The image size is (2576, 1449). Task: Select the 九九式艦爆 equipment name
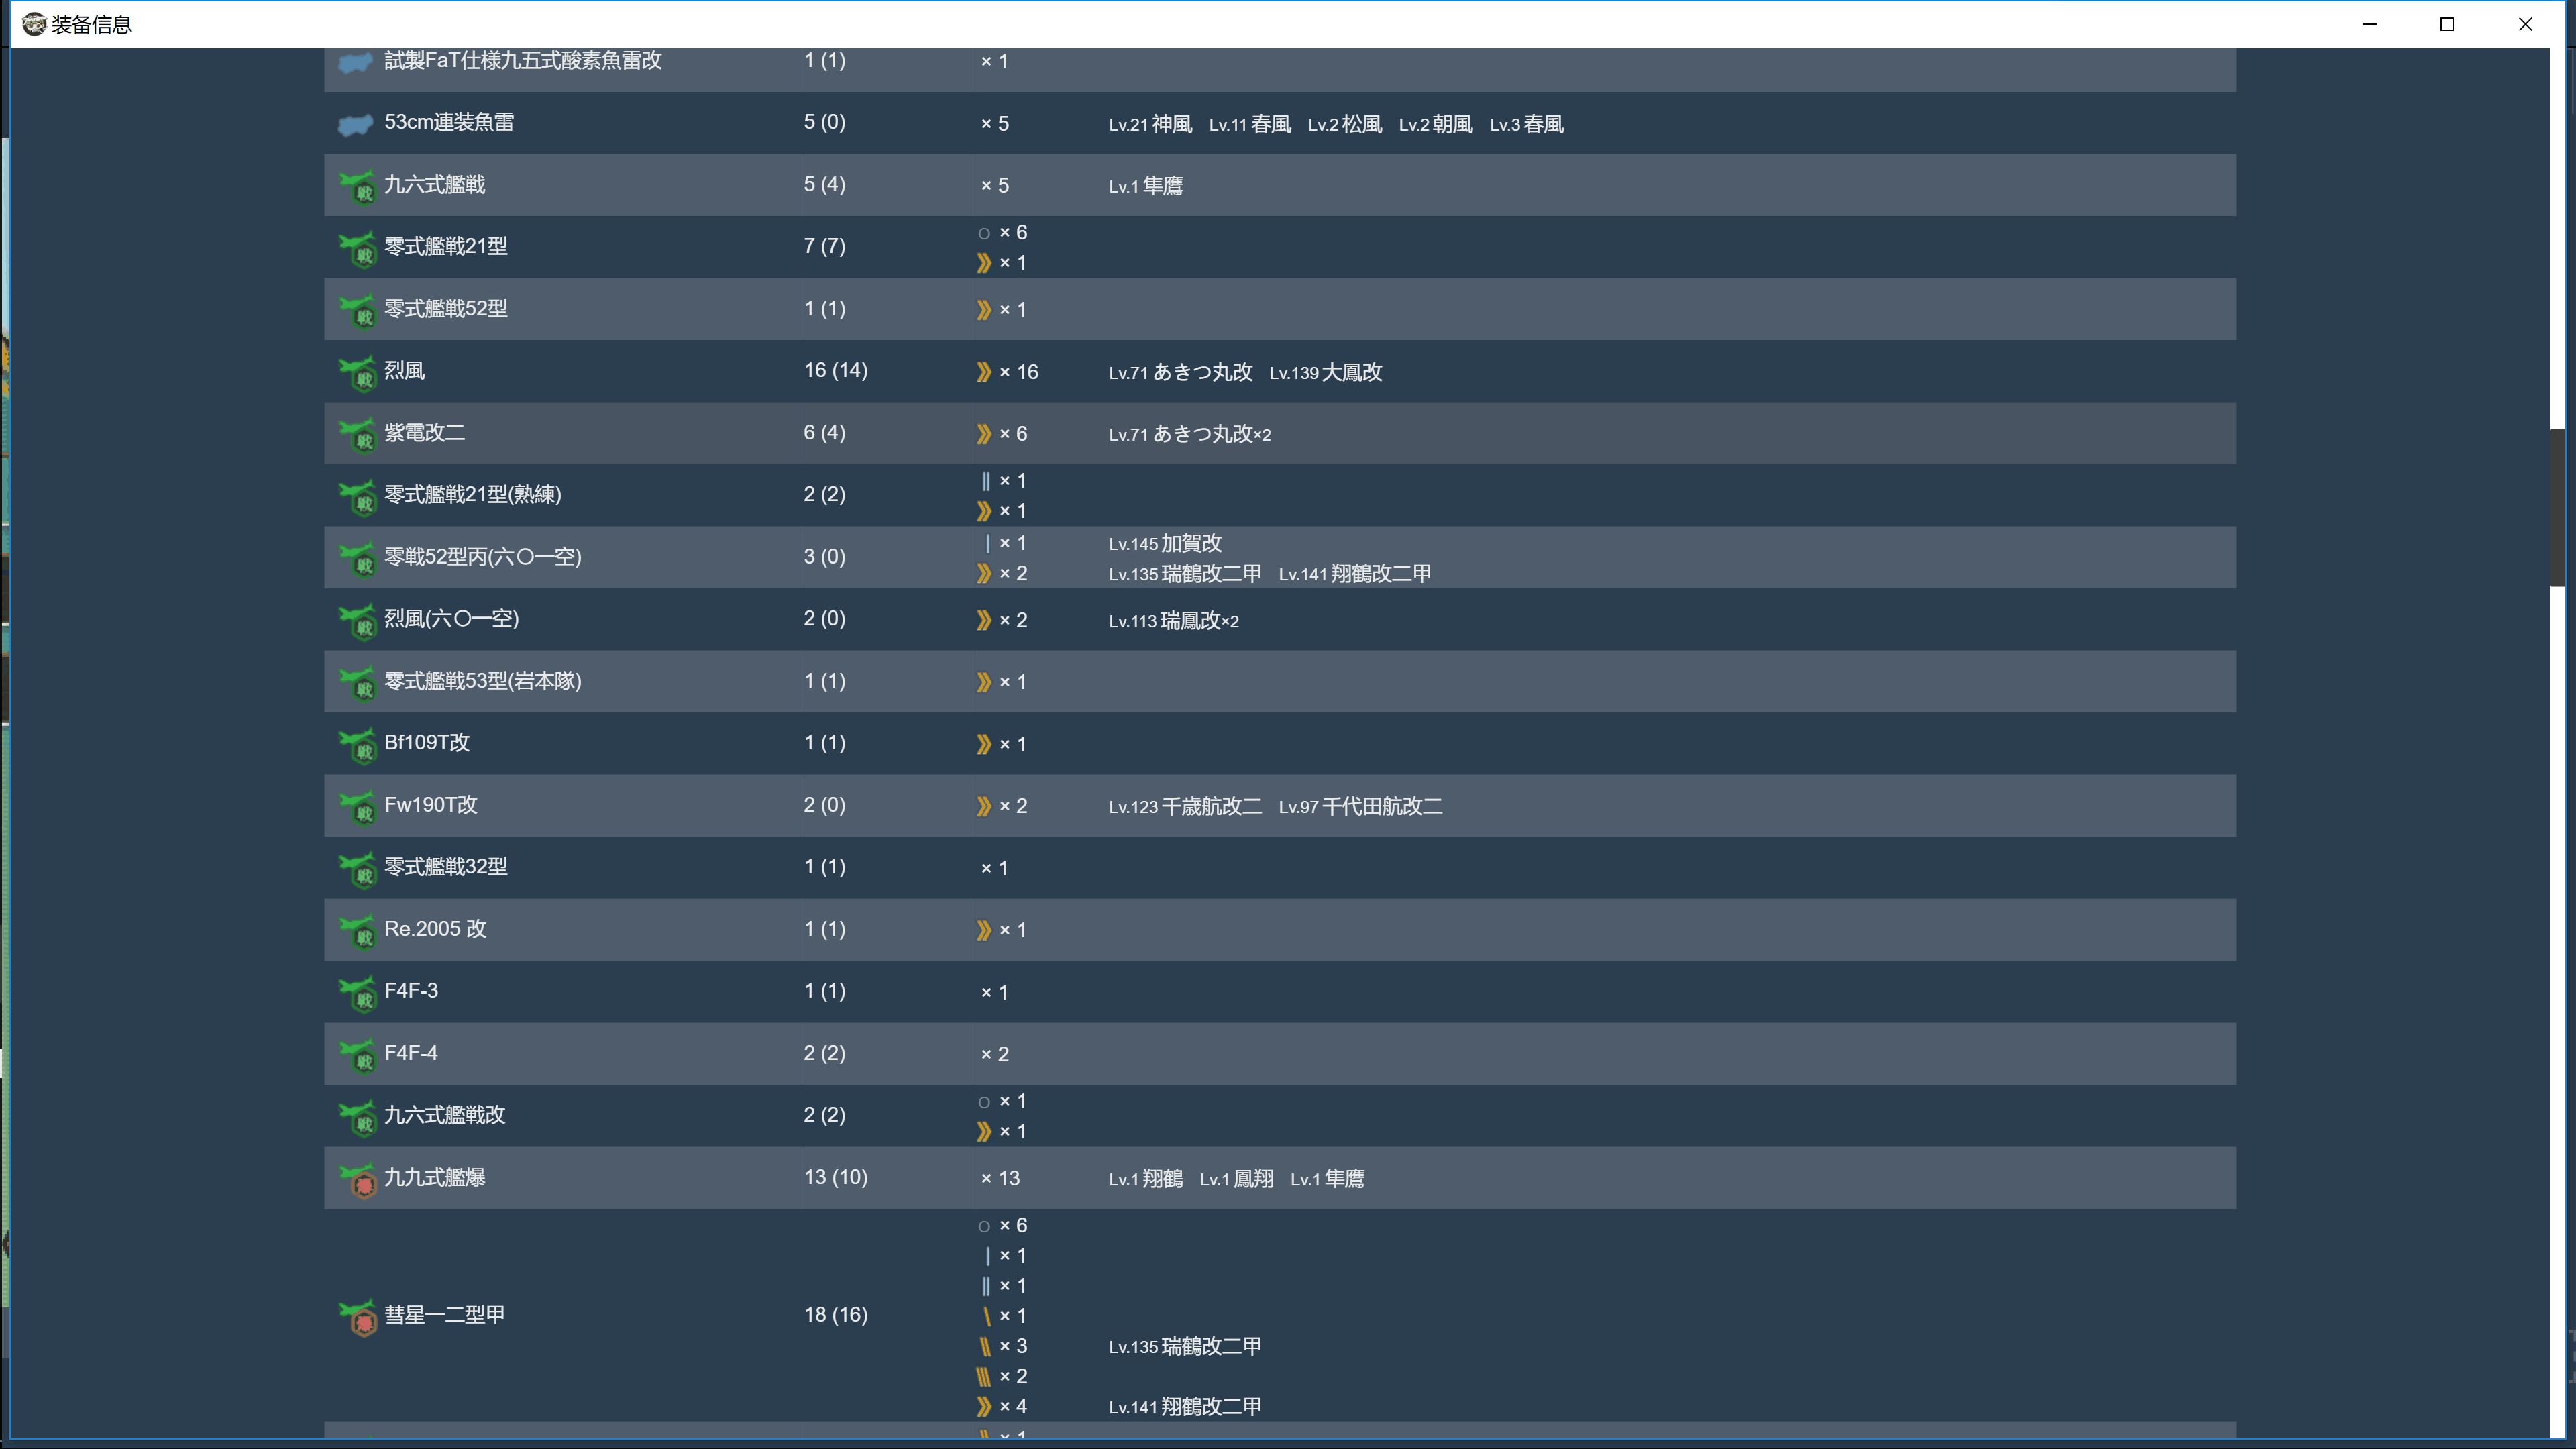click(435, 1177)
